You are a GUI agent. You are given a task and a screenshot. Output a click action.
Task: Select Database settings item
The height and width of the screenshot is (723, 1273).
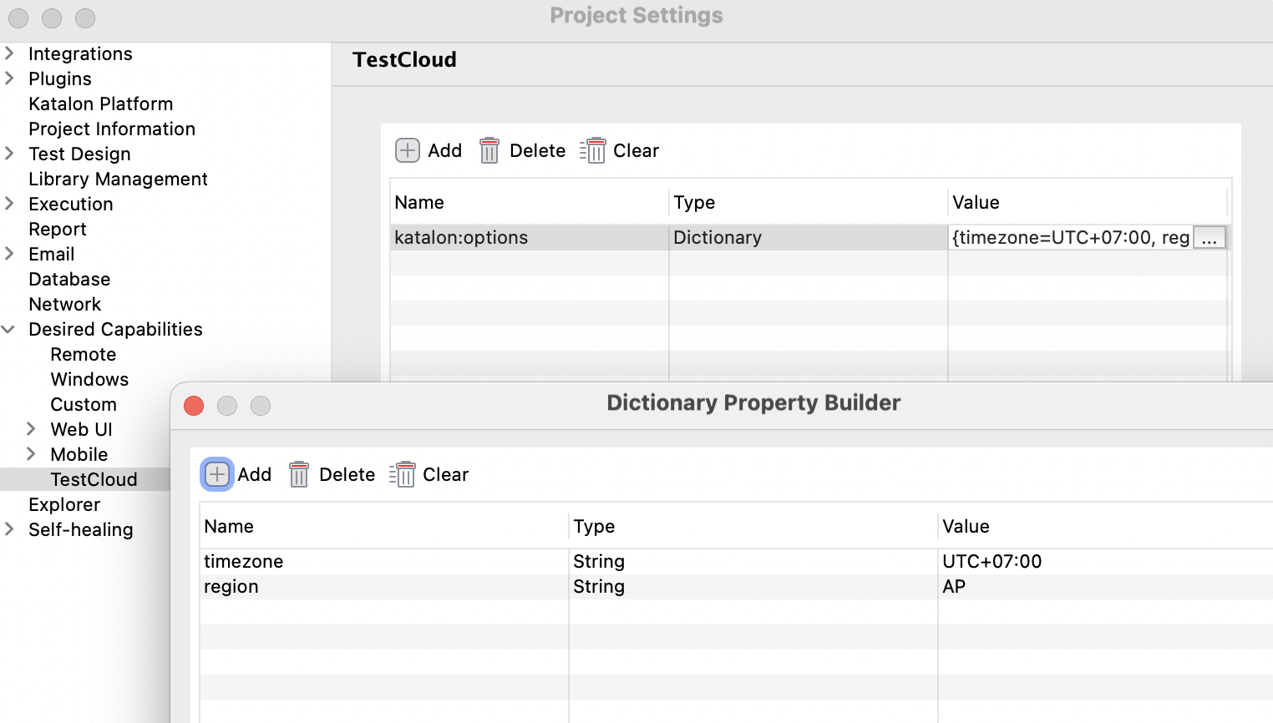[69, 279]
